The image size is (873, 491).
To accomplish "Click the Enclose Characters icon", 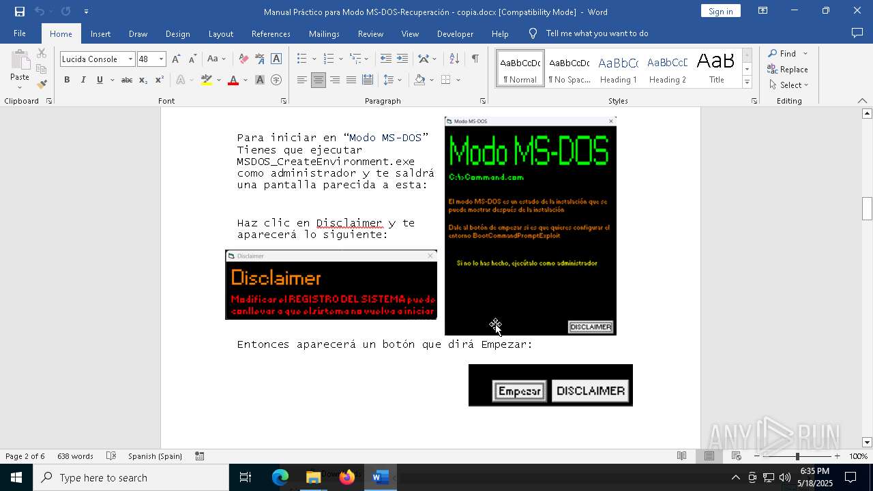I will tap(276, 80).
